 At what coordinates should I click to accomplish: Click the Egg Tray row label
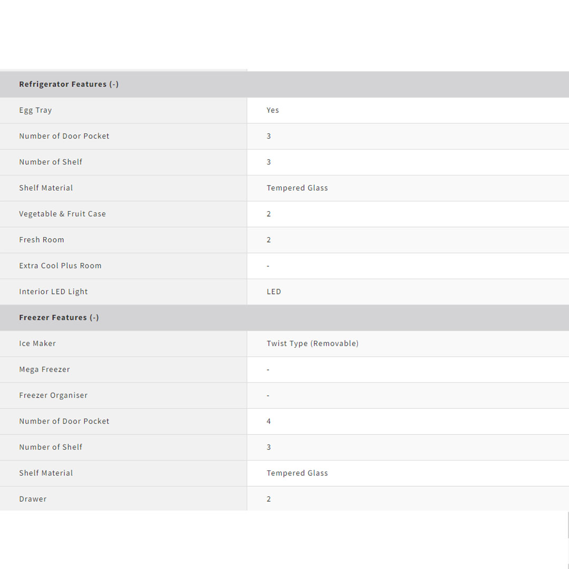[35, 110]
